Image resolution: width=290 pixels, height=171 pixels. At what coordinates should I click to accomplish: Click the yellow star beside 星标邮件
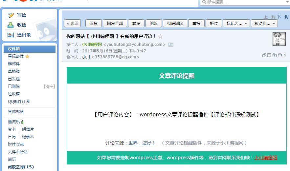click(x=27, y=56)
